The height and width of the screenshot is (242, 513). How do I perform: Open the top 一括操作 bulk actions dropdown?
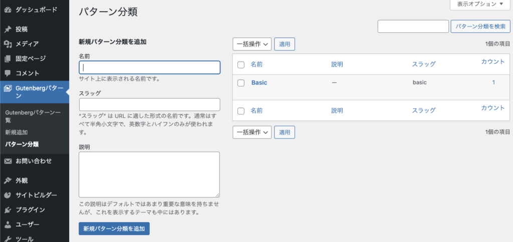(252, 44)
